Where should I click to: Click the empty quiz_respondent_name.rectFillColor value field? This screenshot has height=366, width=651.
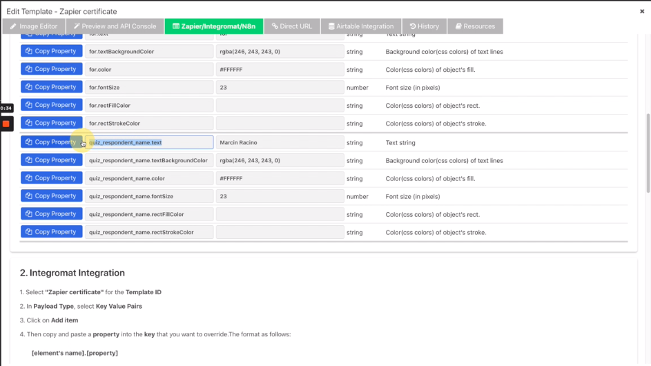point(280,214)
